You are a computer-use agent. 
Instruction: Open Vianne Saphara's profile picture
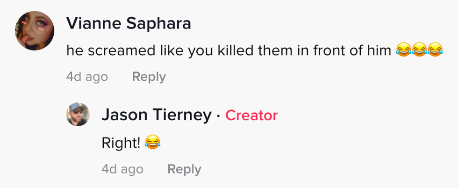click(x=35, y=31)
